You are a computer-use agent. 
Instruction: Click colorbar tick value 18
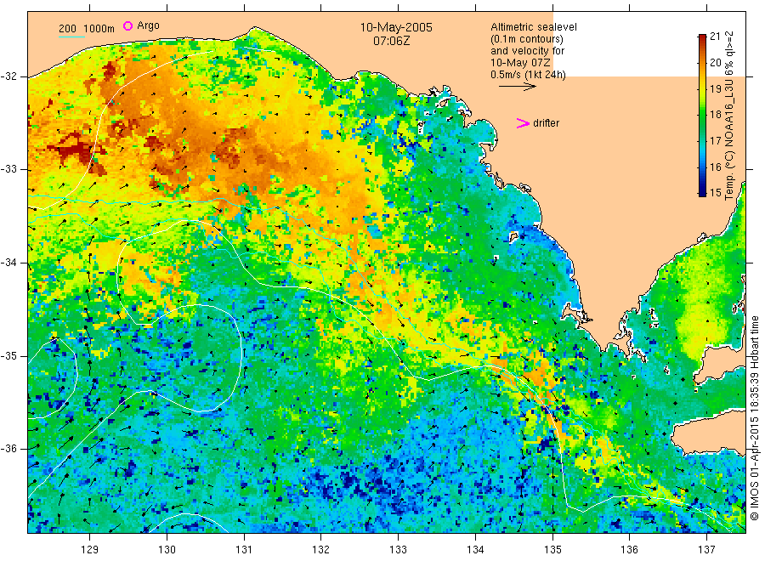point(715,115)
